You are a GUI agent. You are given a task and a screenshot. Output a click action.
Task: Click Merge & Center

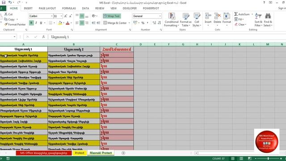[x=115, y=23]
